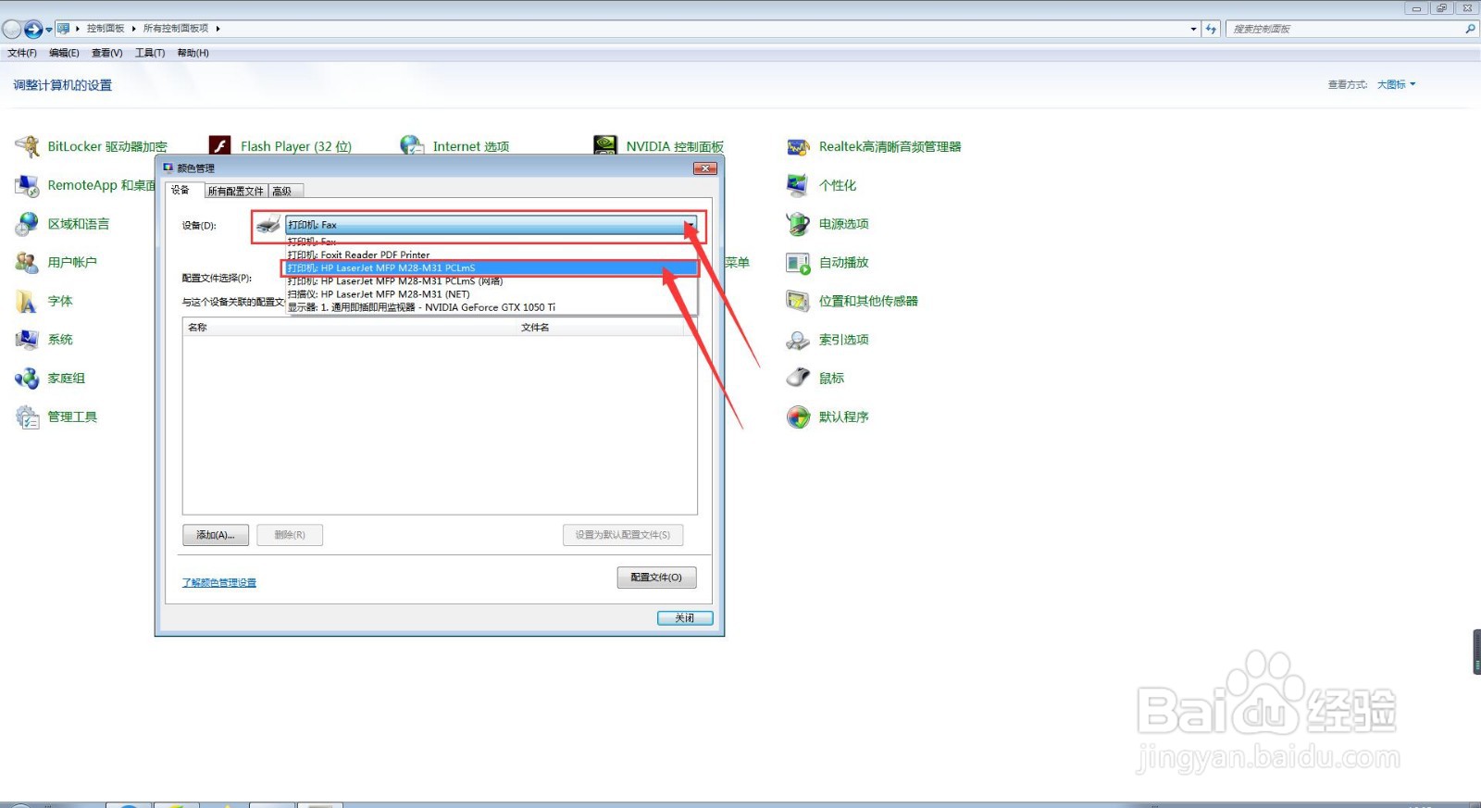Select NVIDIA GeForce GTX 1050 Ti display
Screen dimensions: 1481x808
click(x=492, y=307)
